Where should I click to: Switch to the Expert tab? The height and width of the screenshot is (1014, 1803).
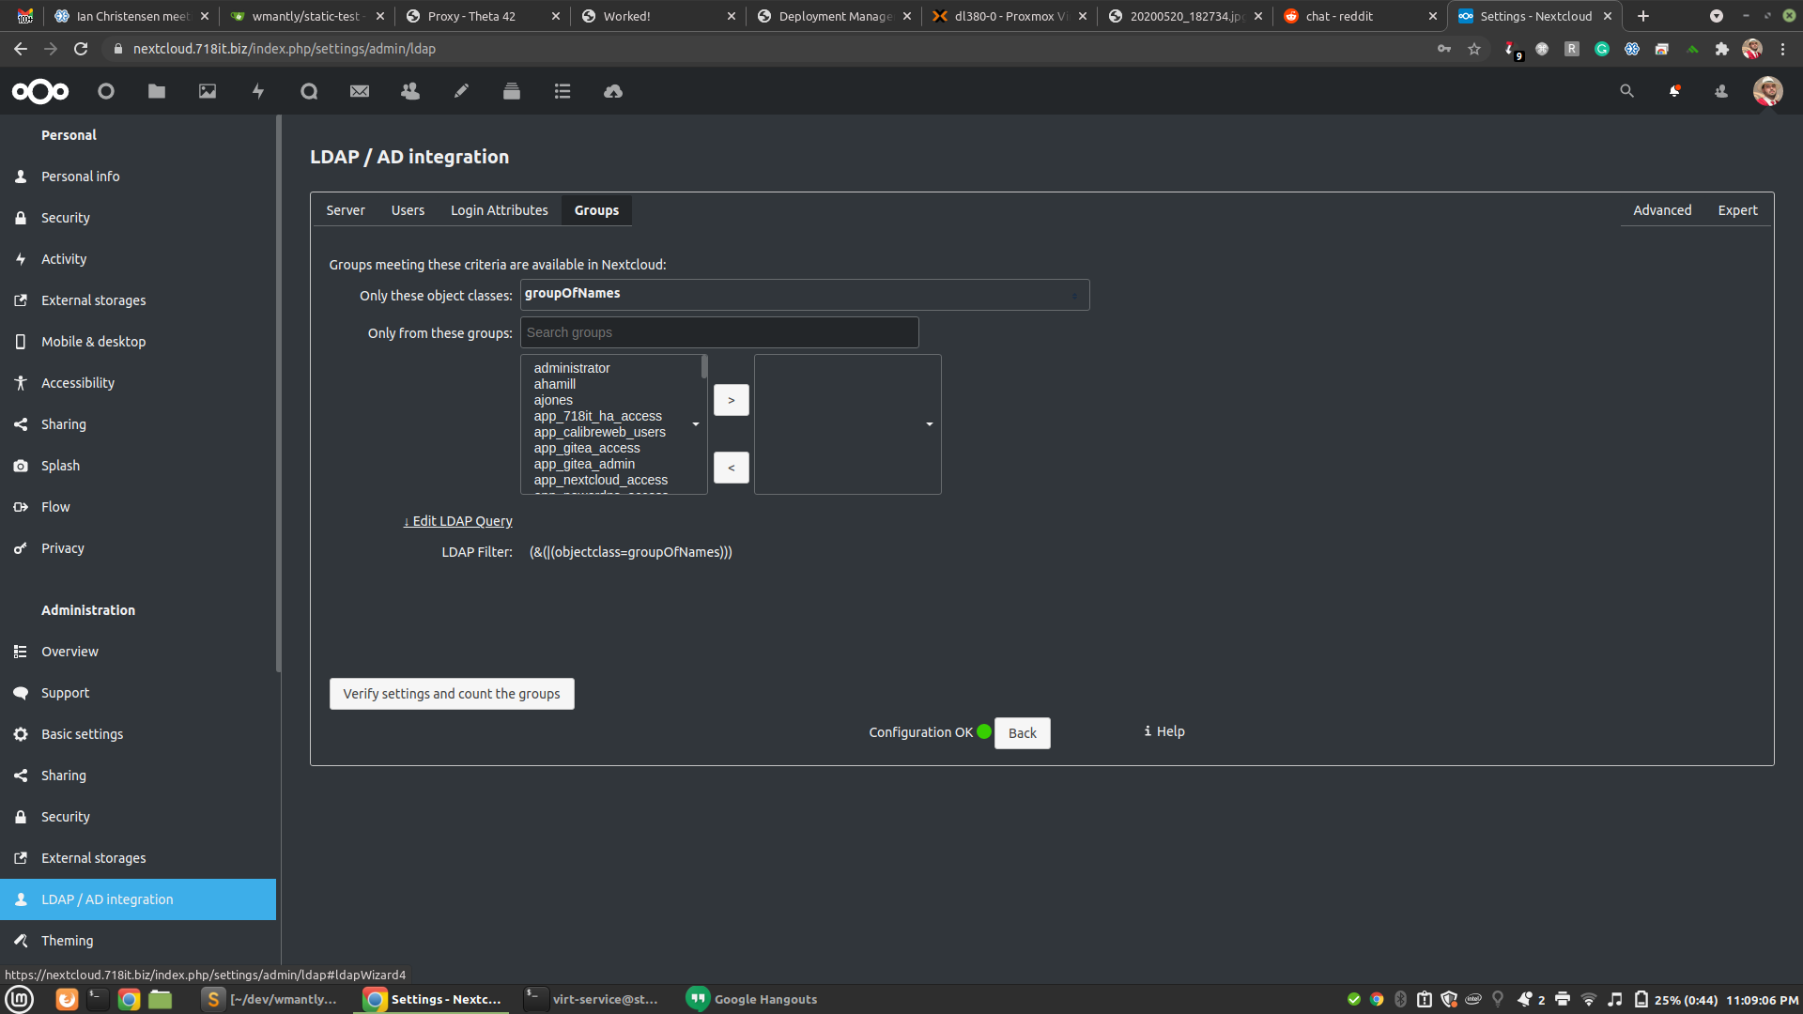(1737, 210)
